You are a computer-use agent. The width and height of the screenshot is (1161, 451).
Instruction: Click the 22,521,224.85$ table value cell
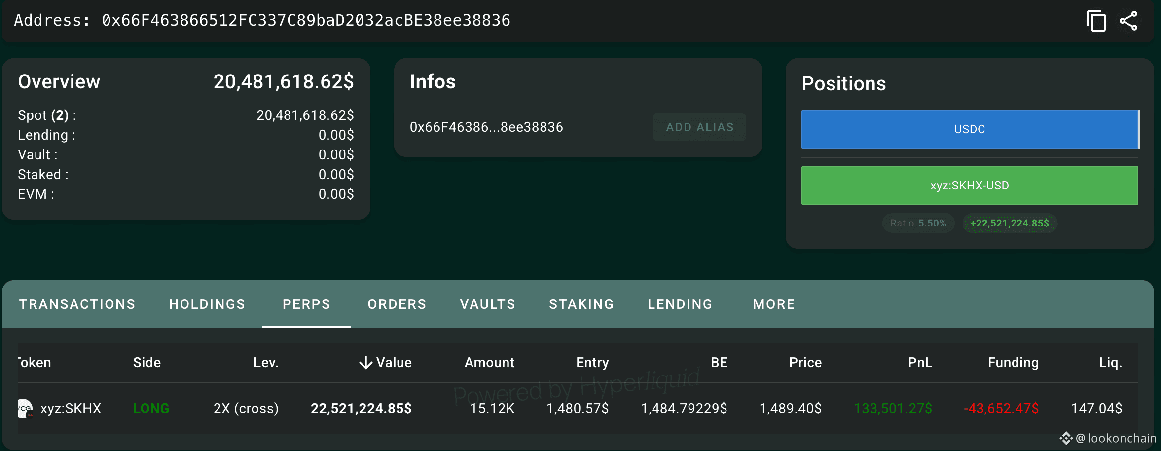point(361,409)
